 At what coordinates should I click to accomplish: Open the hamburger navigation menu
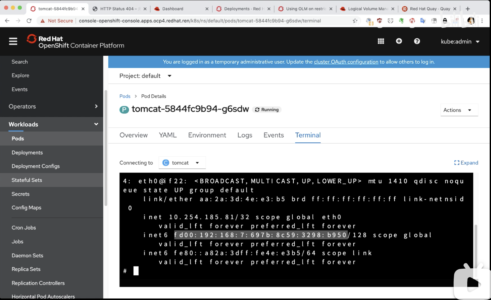13,41
